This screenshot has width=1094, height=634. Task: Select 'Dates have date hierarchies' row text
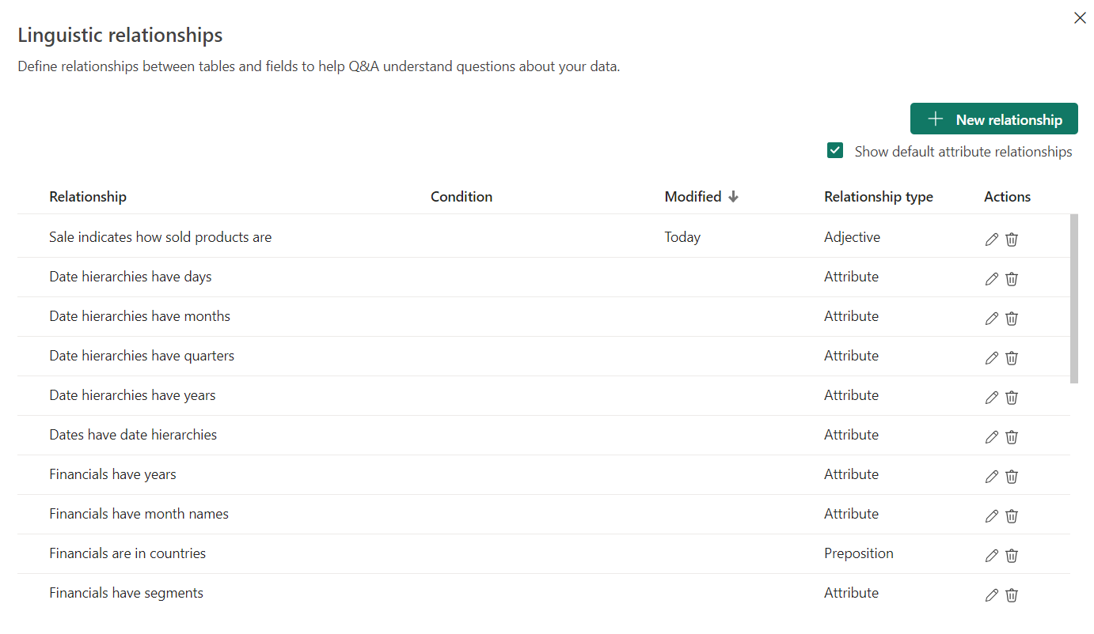[133, 435]
